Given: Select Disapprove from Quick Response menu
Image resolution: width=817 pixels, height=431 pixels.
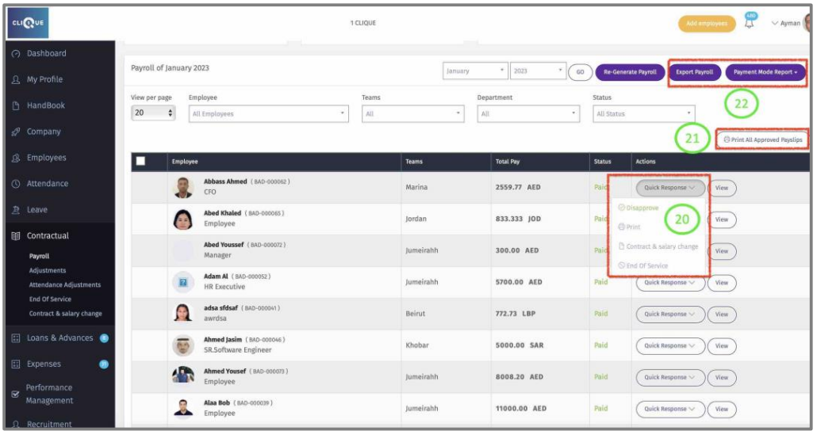Looking at the screenshot, I should pyautogui.click(x=642, y=208).
